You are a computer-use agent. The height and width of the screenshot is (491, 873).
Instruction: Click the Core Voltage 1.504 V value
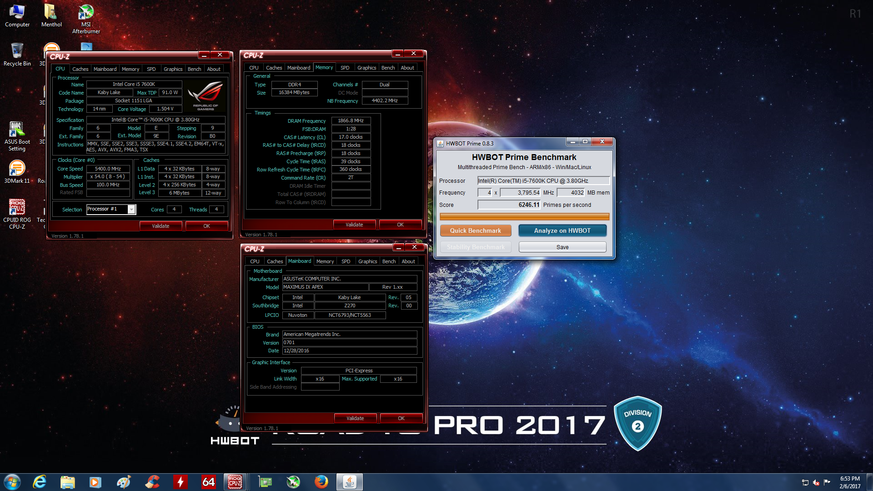click(166, 109)
